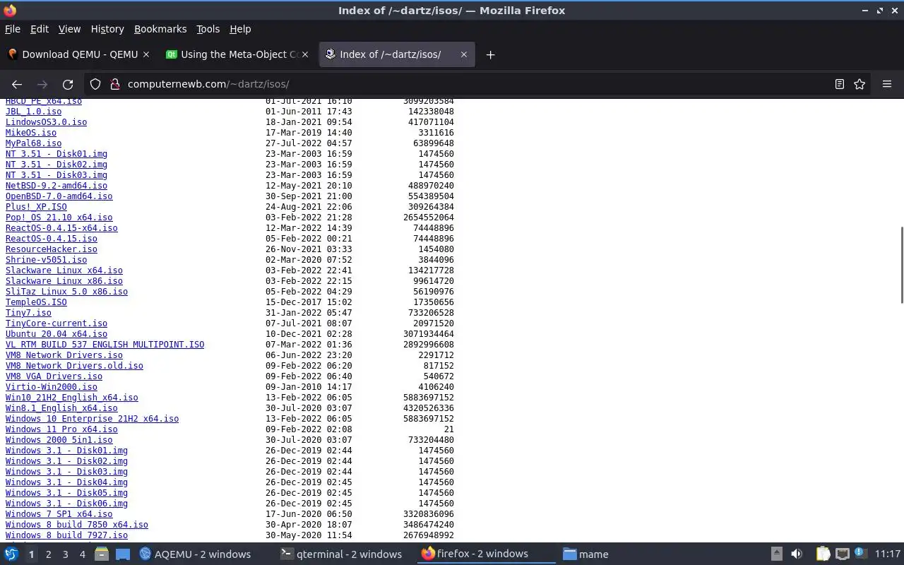Switch to the Using the Meta-Object tab
Viewport: 904px width, 565px height.
[238, 54]
